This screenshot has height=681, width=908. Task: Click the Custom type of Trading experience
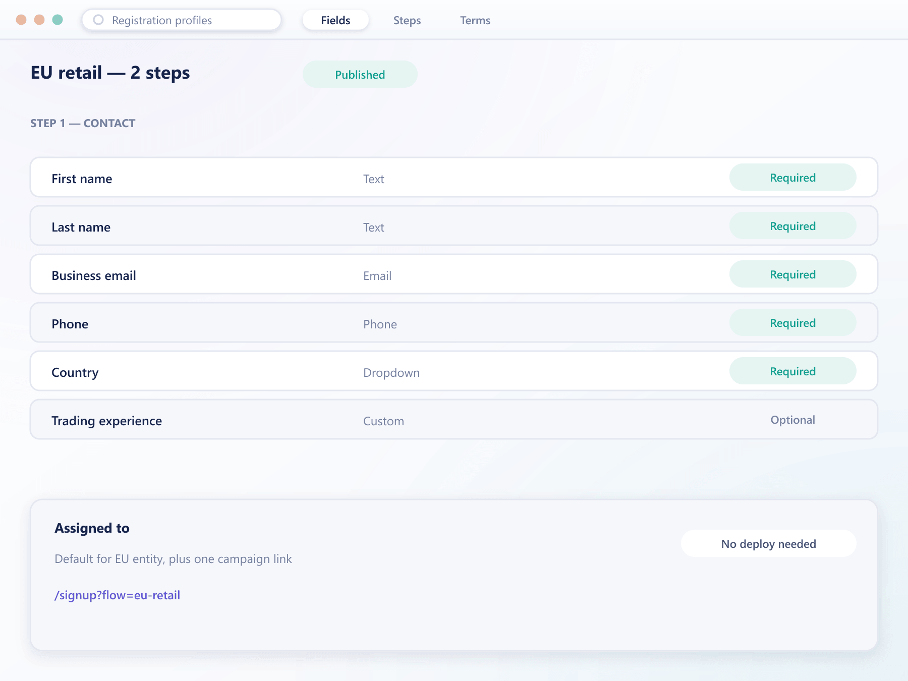click(x=383, y=421)
